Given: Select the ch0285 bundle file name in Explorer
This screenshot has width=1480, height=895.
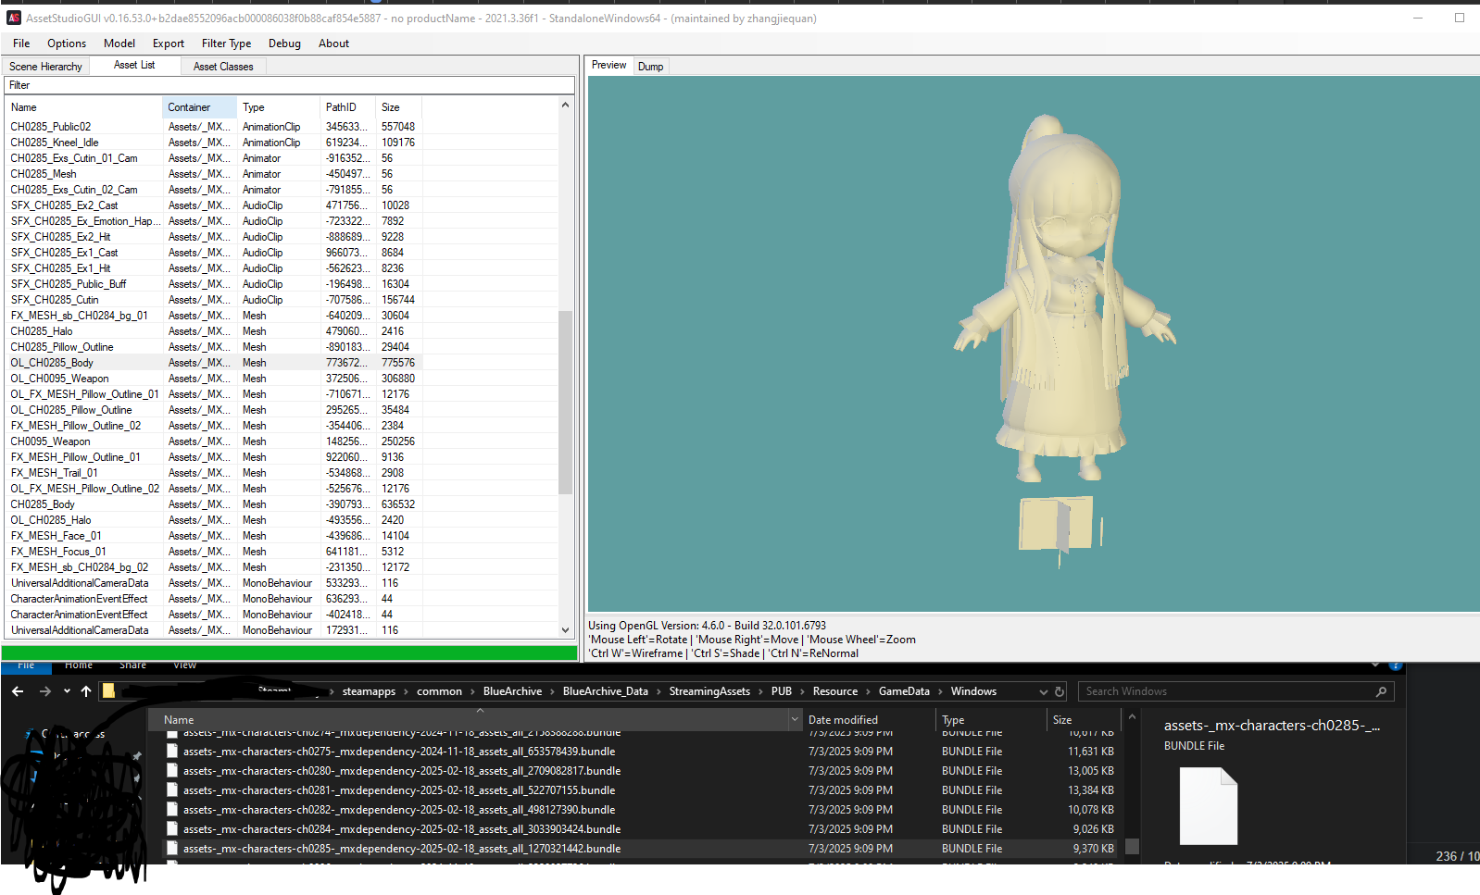Looking at the screenshot, I should (402, 849).
